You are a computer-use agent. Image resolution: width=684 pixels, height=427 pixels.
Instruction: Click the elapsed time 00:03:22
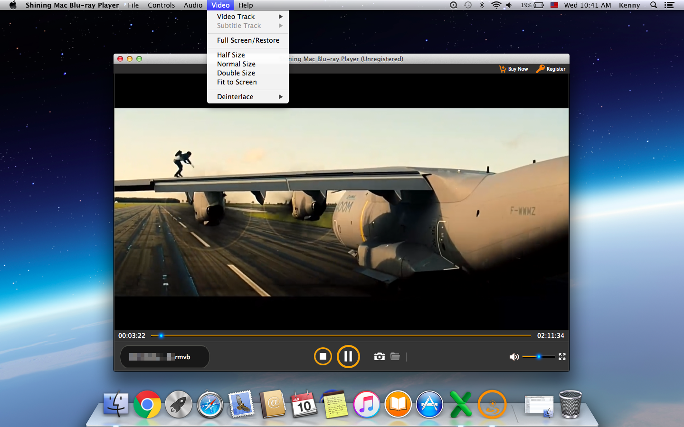[x=132, y=335]
